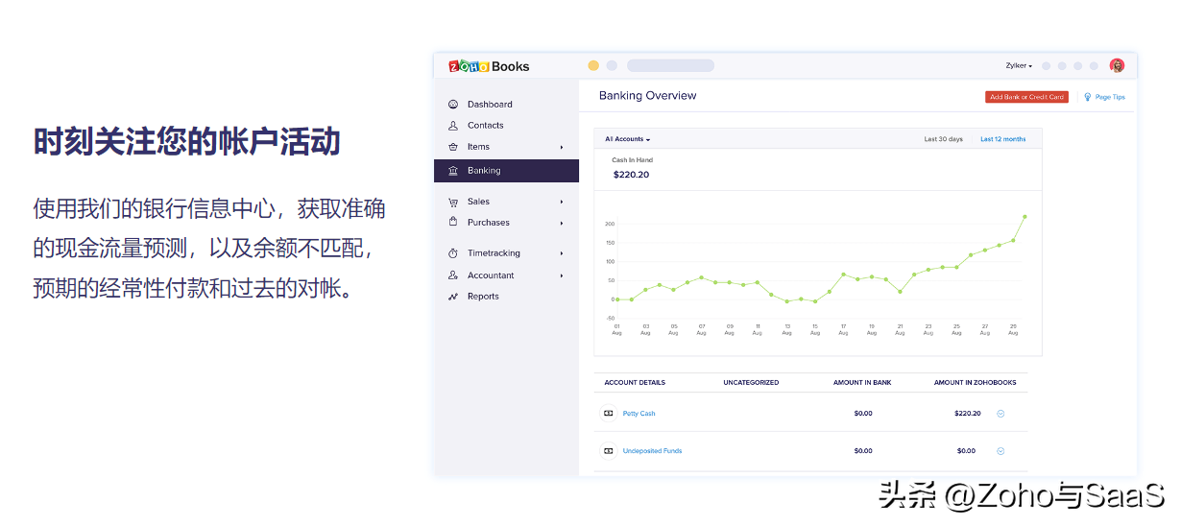Click the Undeposited Funds account icon
This screenshot has height=526, width=1181.
pos(608,451)
